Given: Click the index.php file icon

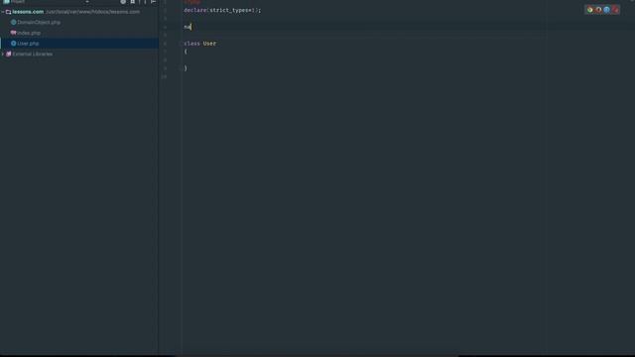Looking at the screenshot, I should click(13, 33).
